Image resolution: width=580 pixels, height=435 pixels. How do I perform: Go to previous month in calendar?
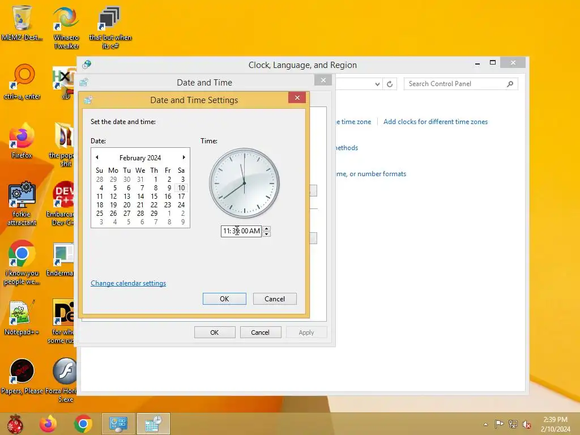click(x=97, y=157)
